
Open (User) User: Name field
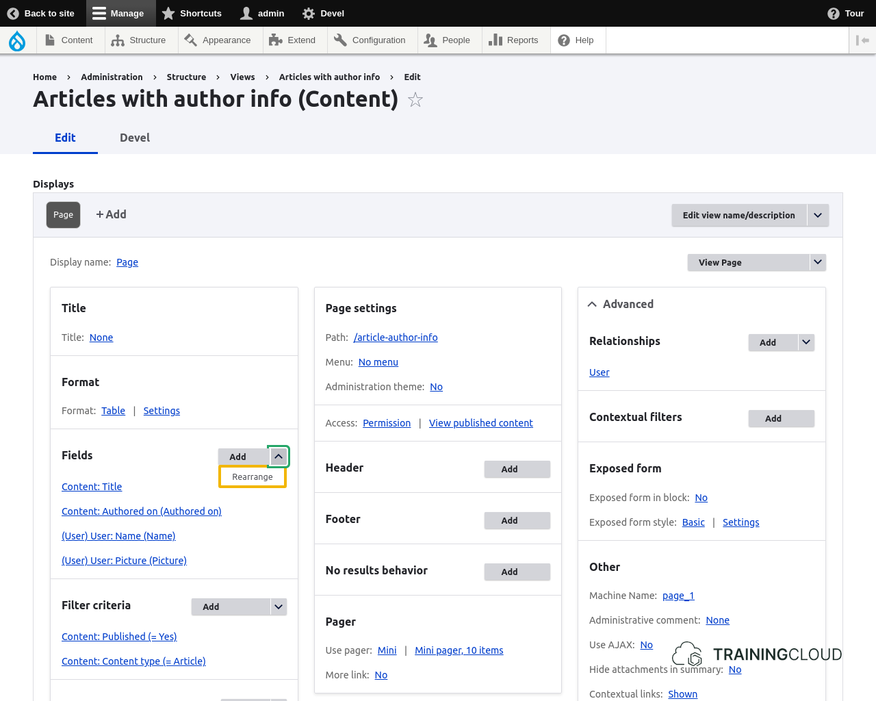[x=118, y=536]
